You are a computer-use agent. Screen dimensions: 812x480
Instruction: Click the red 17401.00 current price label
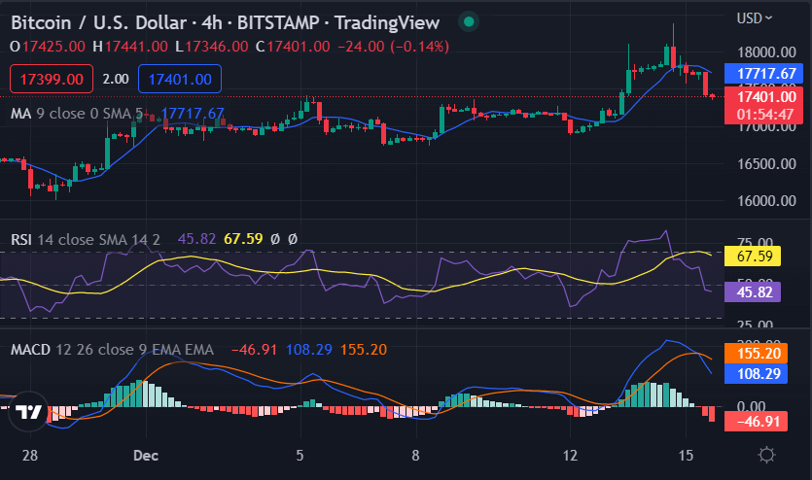(763, 97)
